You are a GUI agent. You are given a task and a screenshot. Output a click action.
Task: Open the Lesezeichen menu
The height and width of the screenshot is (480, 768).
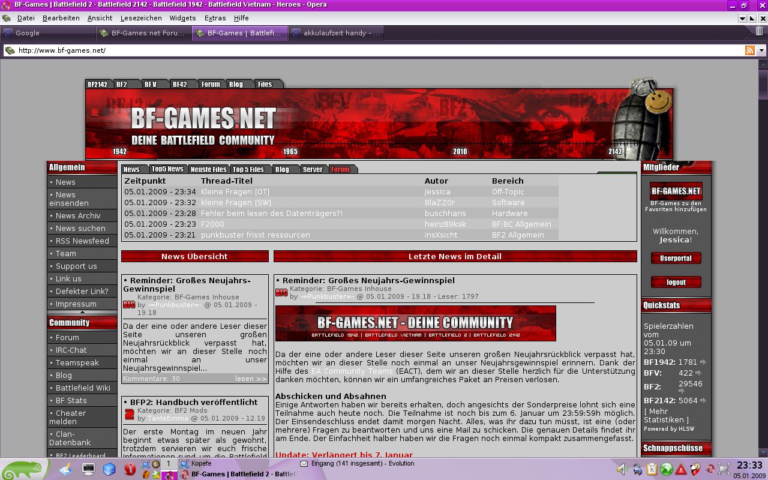141,18
